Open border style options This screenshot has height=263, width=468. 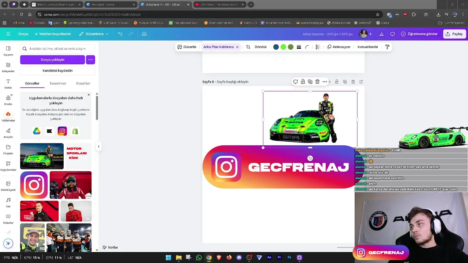click(x=299, y=47)
